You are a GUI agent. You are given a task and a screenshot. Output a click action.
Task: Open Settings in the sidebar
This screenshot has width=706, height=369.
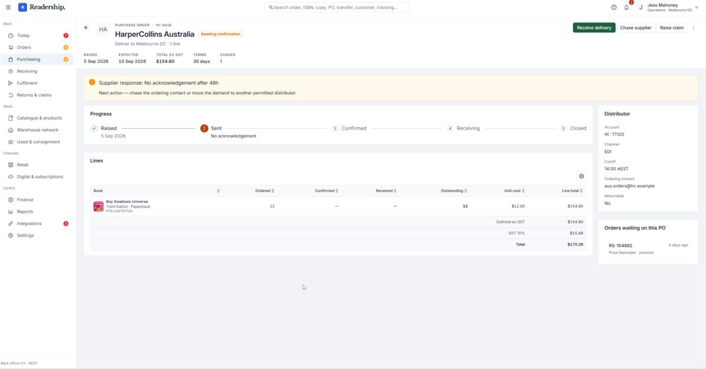[x=36, y=235]
